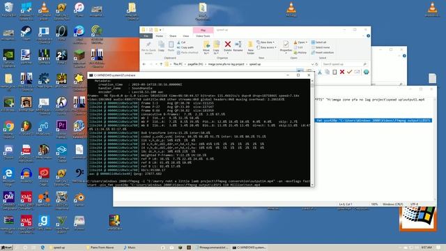Open the File tab in Explorer
The width and height of the screenshot is (446, 251).
click(x=146, y=36)
